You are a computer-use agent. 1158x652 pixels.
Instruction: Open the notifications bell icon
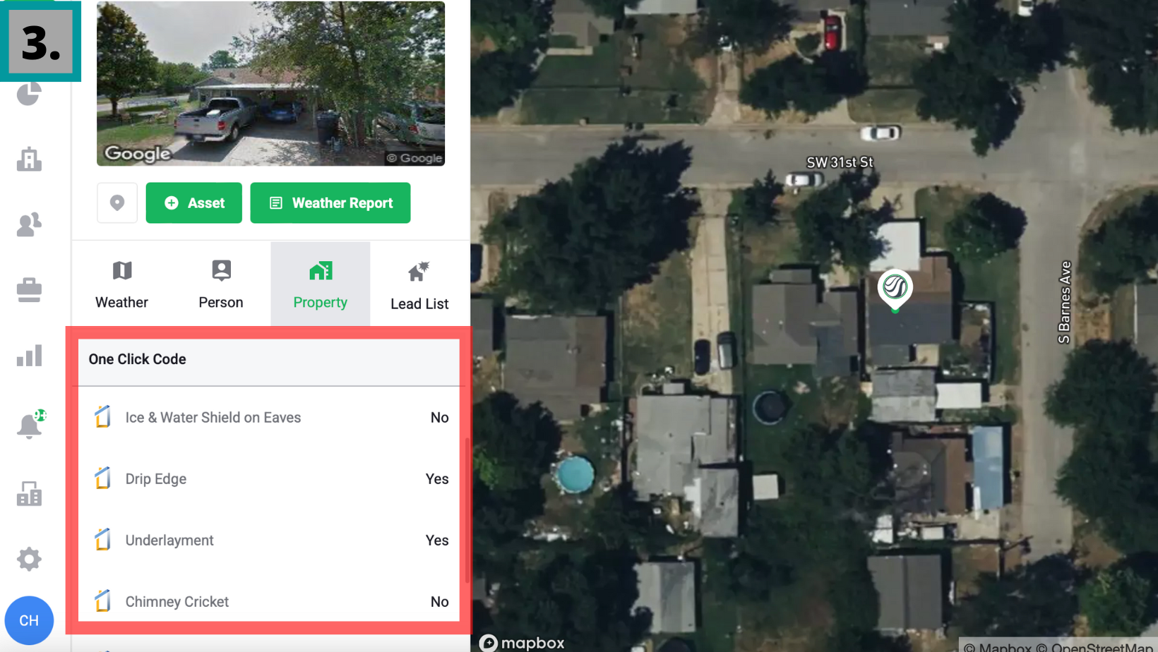pos(31,423)
